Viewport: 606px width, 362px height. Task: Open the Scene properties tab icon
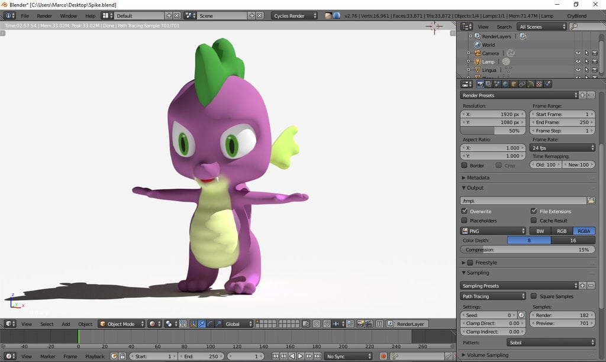pos(497,84)
